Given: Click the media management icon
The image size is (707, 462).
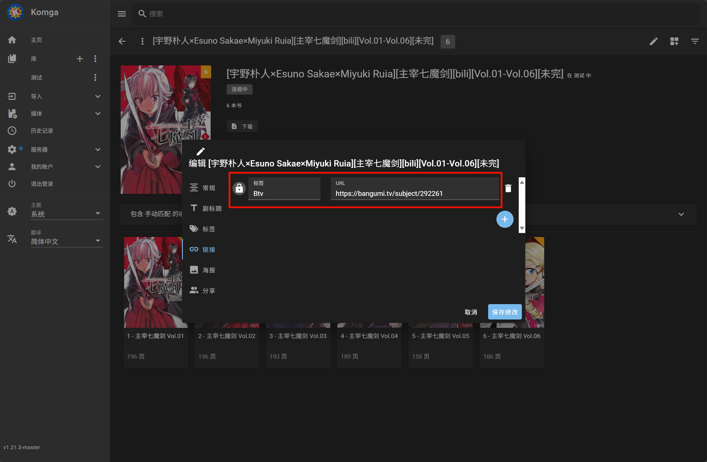Looking at the screenshot, I should [x=12, y=114].
